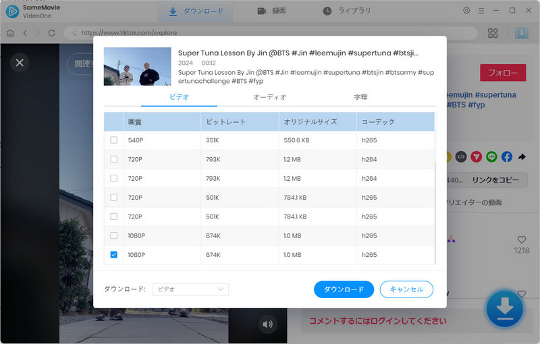The image size is (540, 344).
Task: Click the black share arrow icon
Action: 522,157
